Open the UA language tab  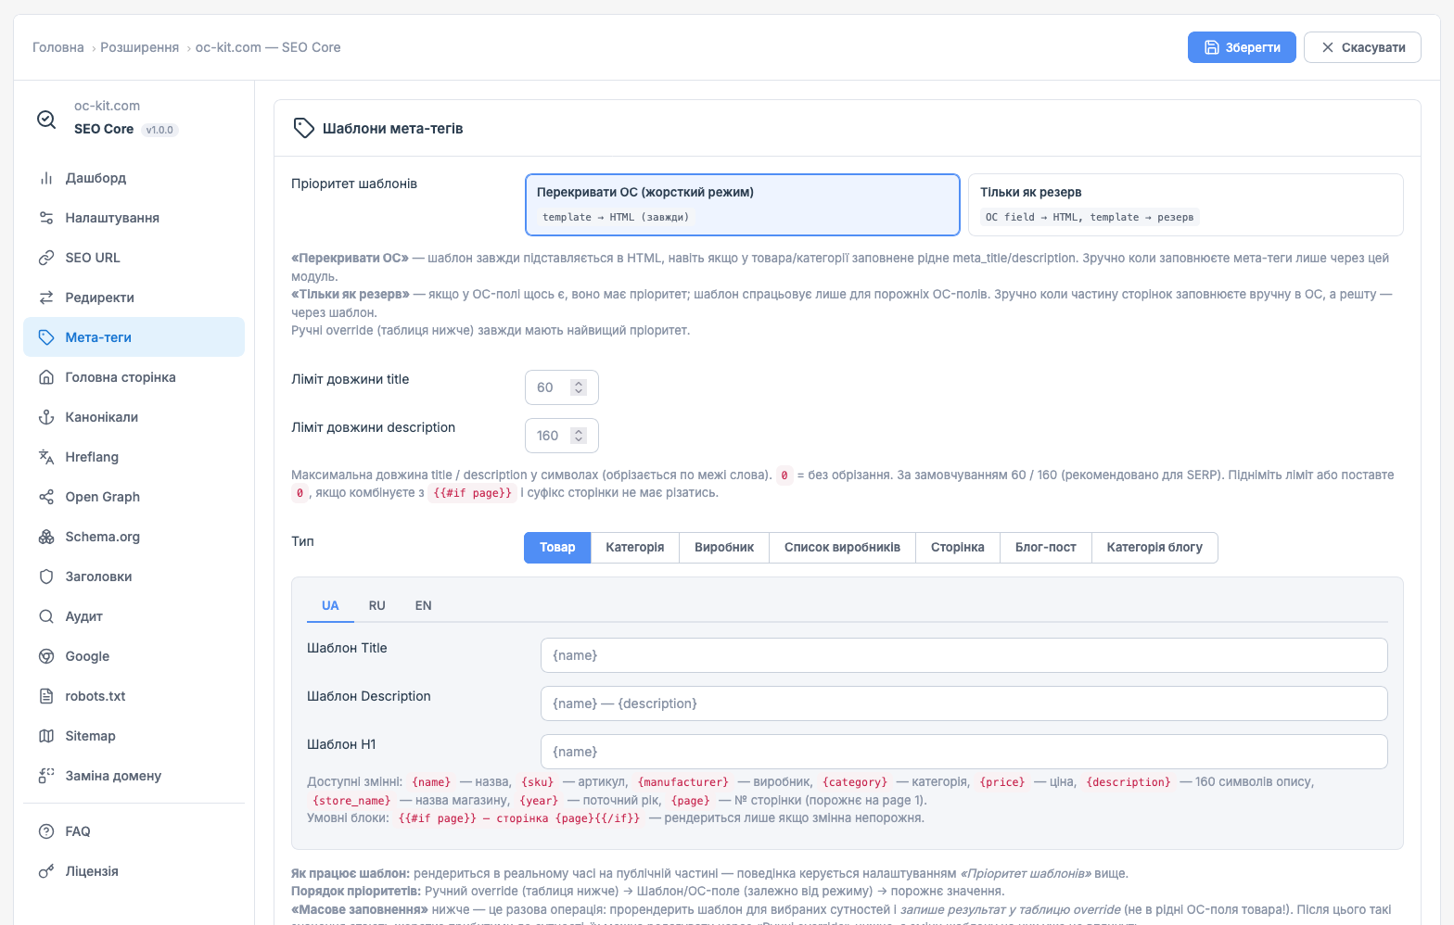330,605
